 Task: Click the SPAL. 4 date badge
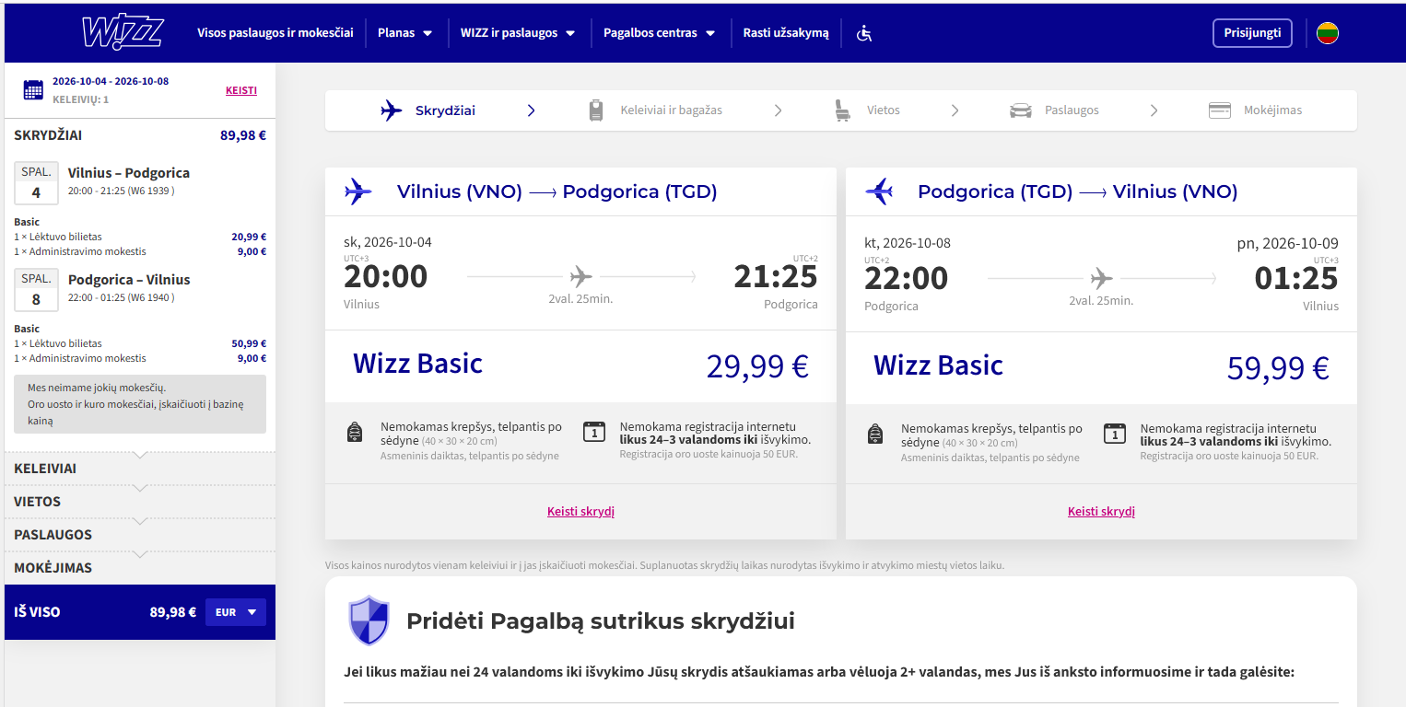point(37,183)
